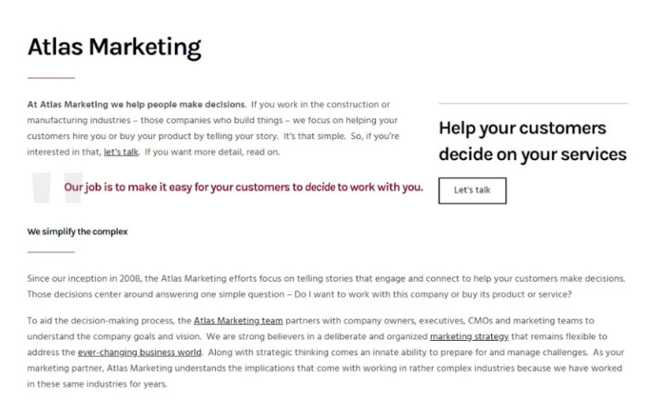Image resolution: width=667 pixels, height=400 pixels.
Task: Click the bold "we help people make decisions" sentence
Action: point(136,104)
